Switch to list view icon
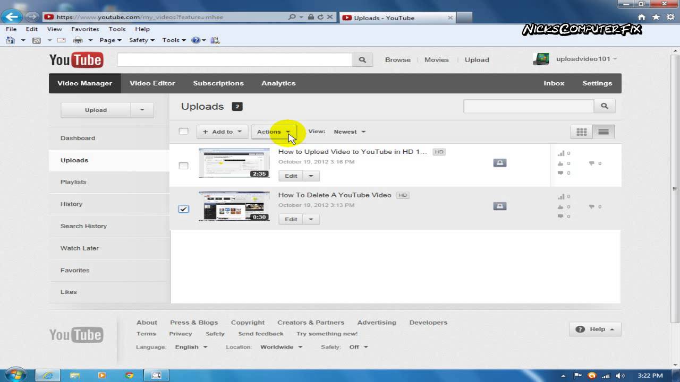The width and height of the screenshot is (680, 382). tap(603, 132)
